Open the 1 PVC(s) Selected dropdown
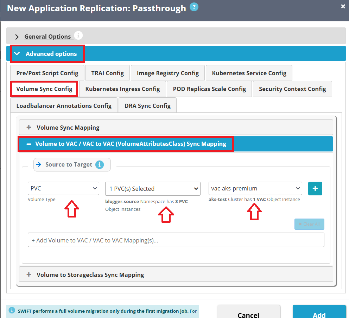The width and height of the screenshot is (349, 318). point(153,189)
